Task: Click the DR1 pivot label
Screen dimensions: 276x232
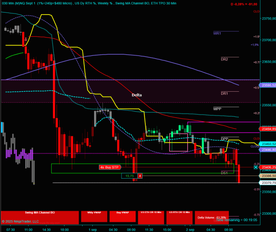Action: click(224, 94)
